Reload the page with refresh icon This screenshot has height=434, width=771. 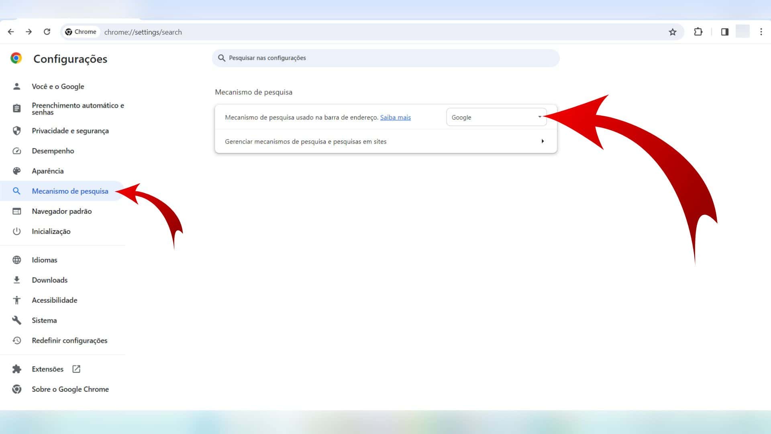[x=47, y=32]
